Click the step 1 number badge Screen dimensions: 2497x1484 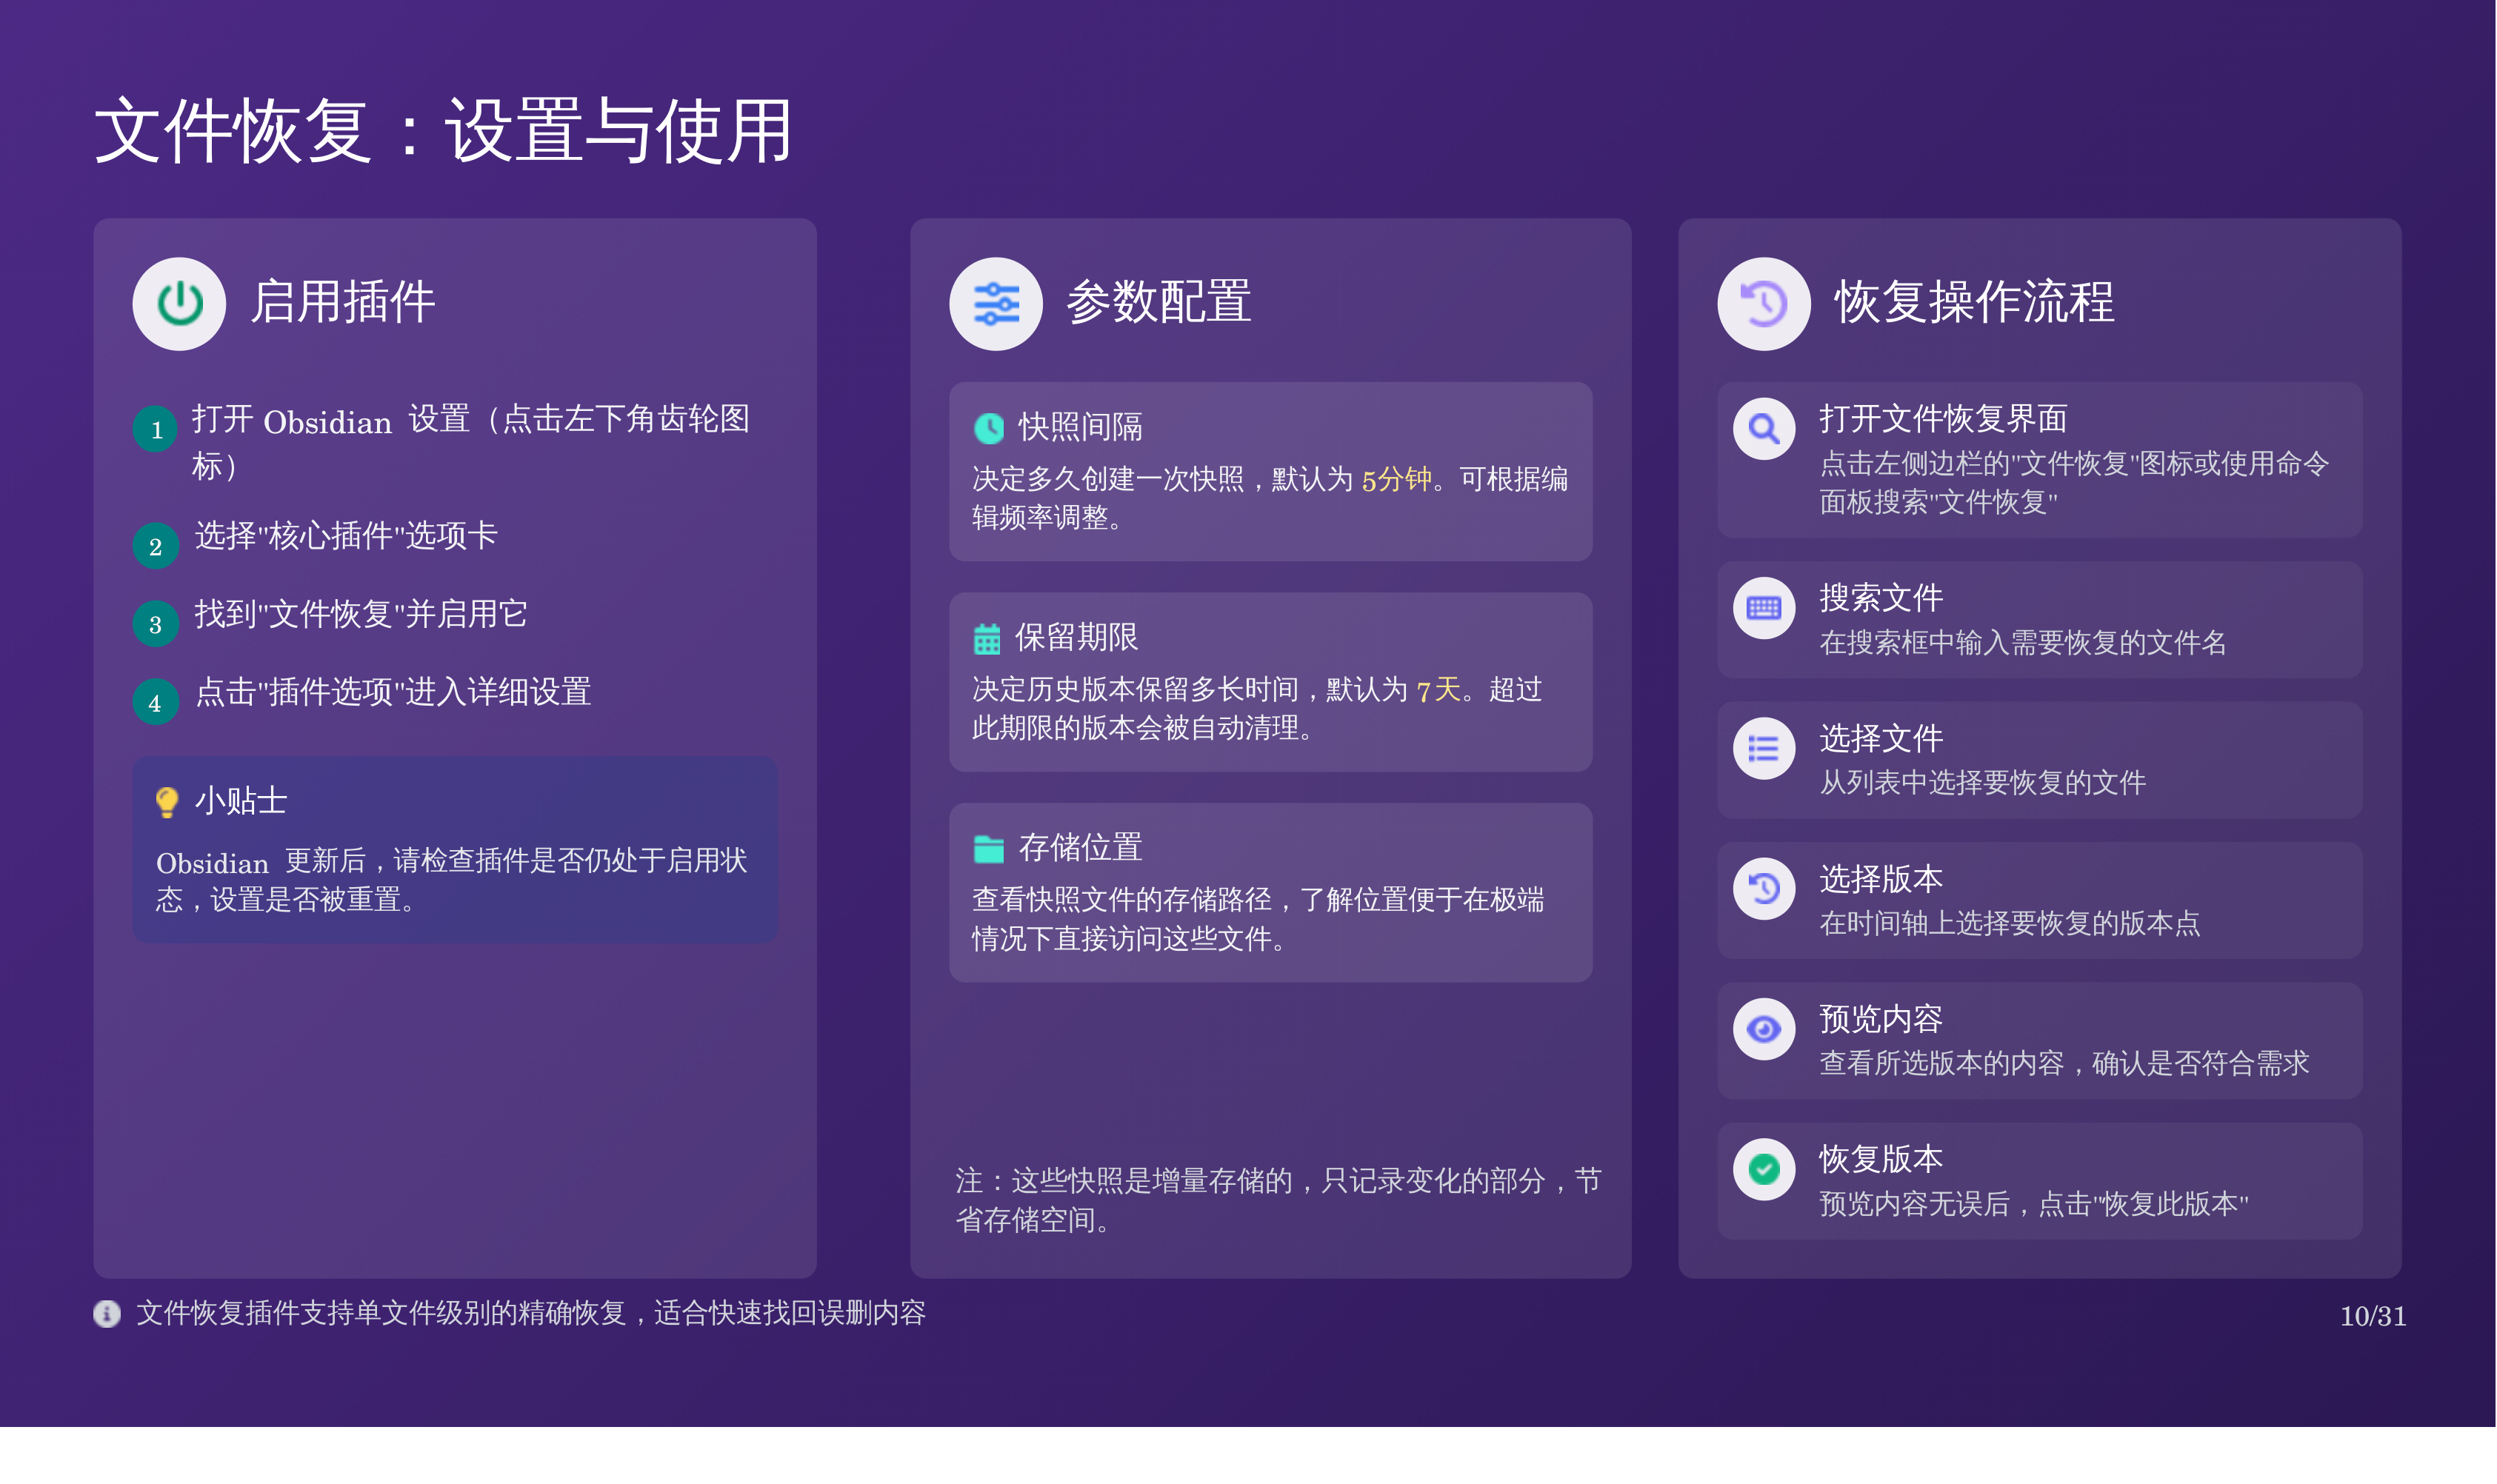click(156, 430)
